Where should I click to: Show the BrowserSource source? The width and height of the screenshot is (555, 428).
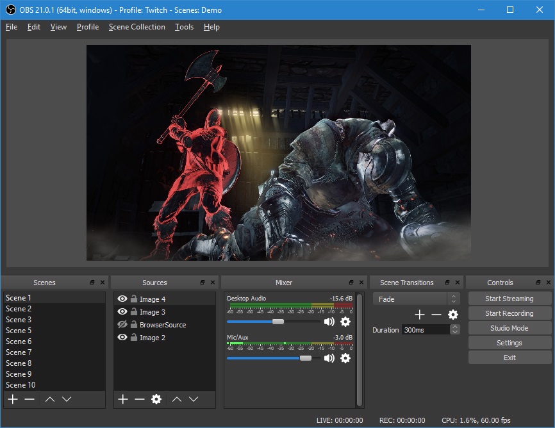coord(122,324)
